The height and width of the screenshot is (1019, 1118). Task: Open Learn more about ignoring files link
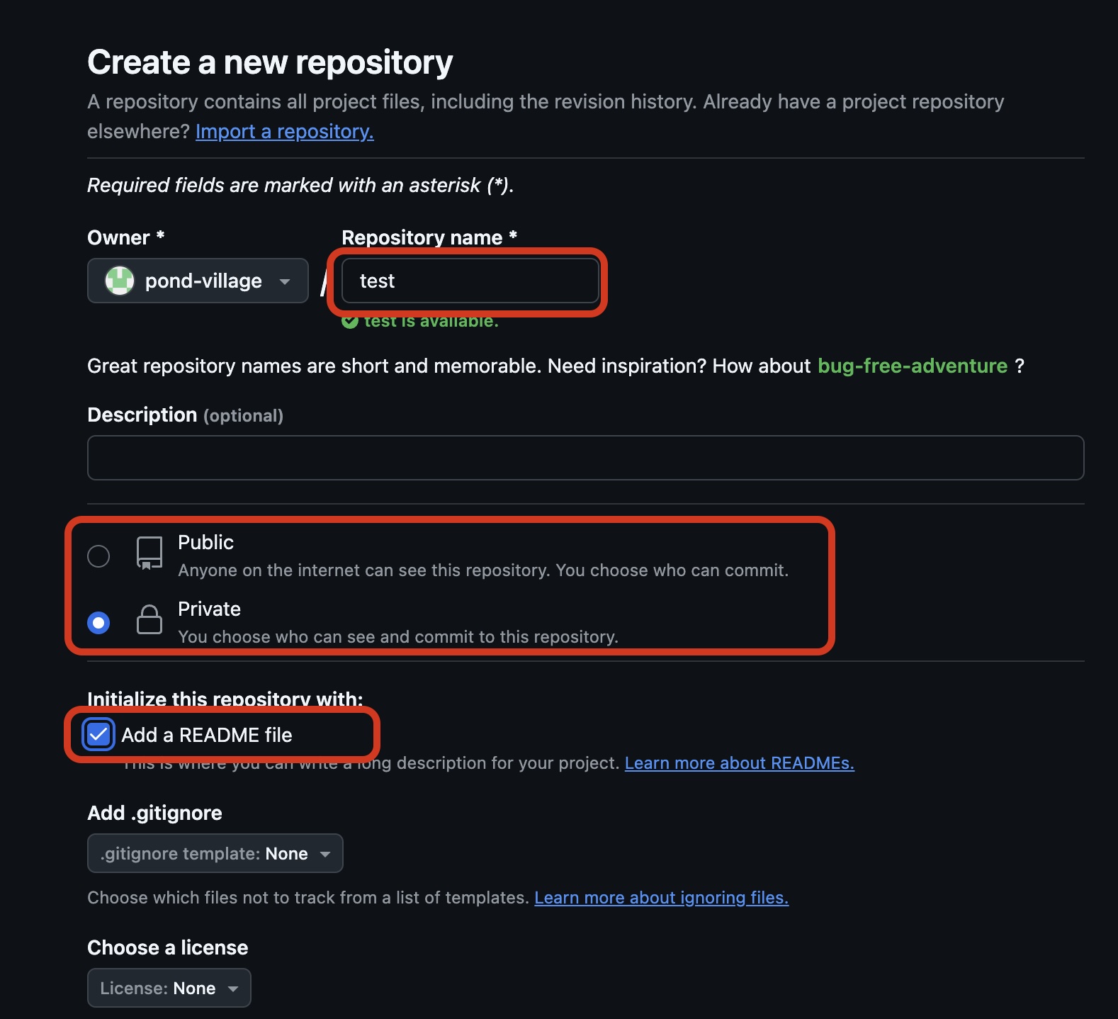pos(661,898)
